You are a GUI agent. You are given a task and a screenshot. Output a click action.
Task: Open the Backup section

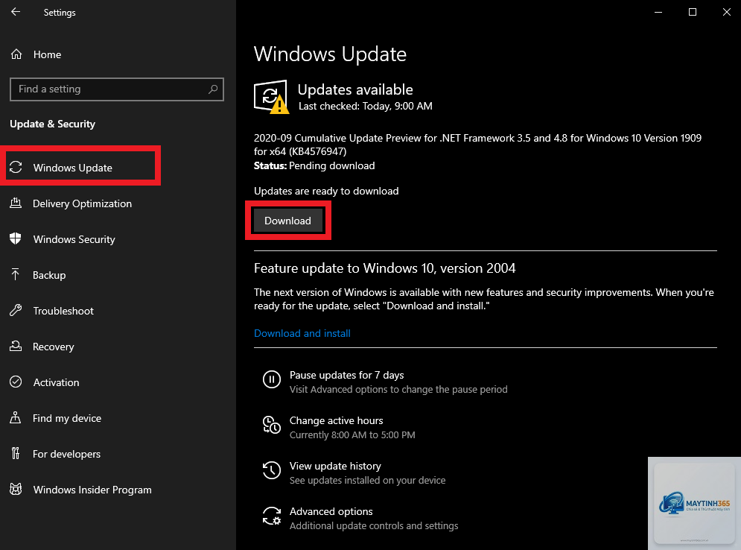click(48, 275)
